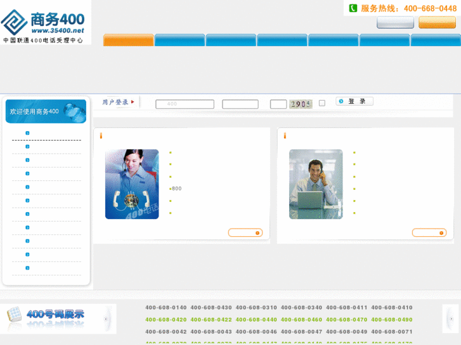Click green number 400-608-0470
Screen dimensions: 461x345
point(347,320)
